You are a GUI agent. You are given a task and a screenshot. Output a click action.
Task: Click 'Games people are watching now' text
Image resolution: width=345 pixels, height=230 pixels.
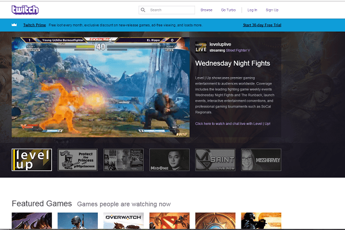124,204
